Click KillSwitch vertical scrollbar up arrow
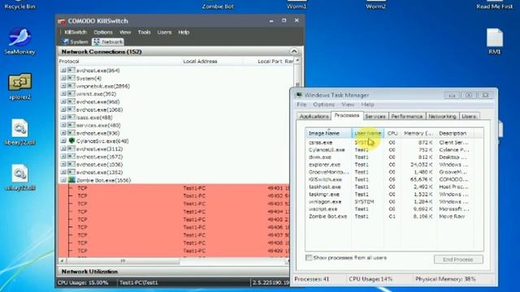Viewport: 520px width, 292px height. coord(297,61)
